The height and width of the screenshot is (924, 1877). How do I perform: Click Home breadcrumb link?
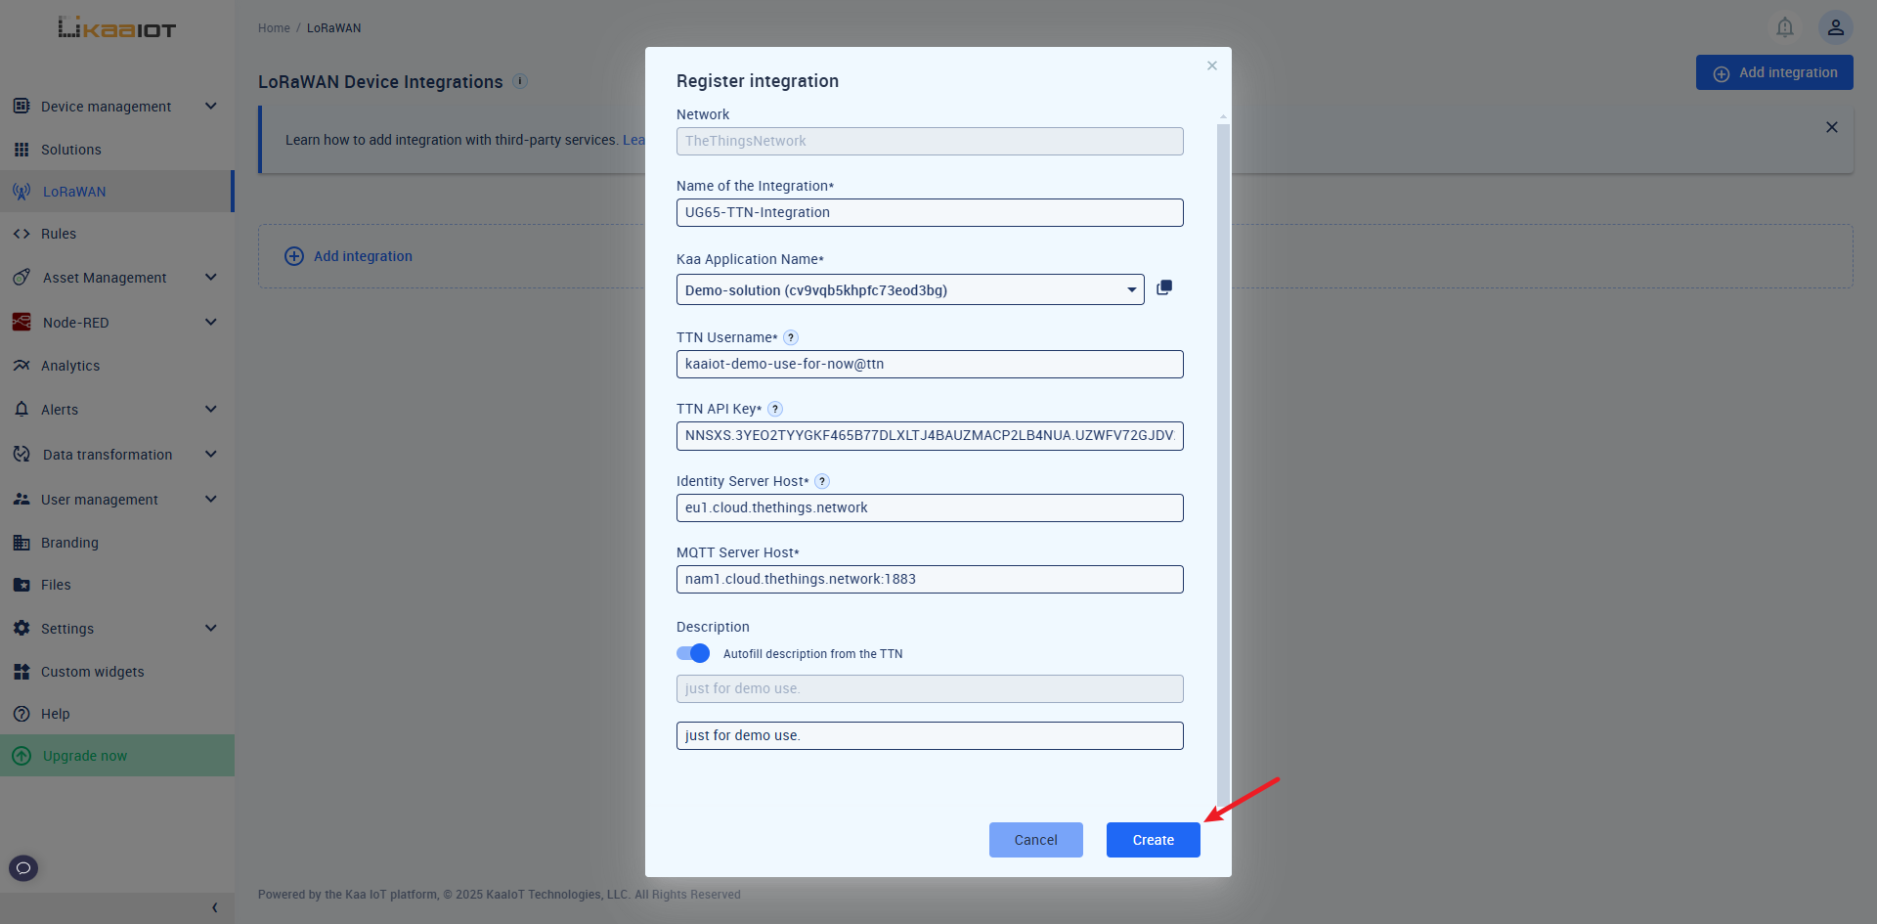point(274,28)
